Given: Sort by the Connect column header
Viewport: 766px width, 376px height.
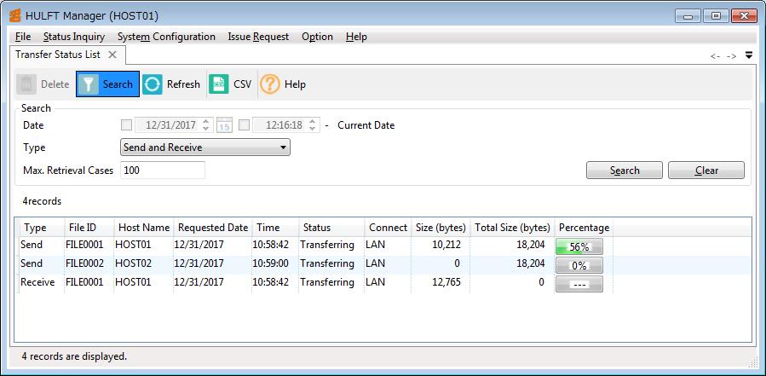Looking at the screenshot, I should click(x=388, y=228).
